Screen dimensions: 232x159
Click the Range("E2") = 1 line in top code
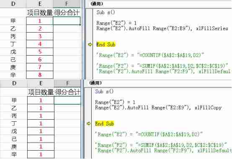pos(116,23)
